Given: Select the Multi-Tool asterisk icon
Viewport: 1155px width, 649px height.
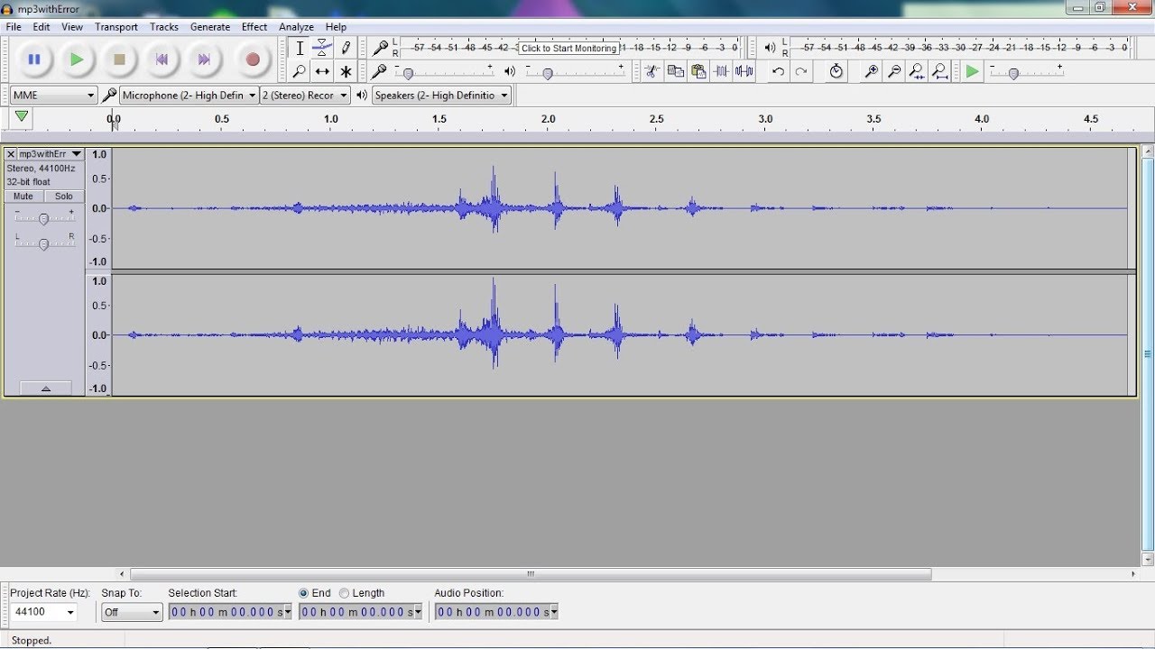Looking at the screenshot, I should coord(345,71).
